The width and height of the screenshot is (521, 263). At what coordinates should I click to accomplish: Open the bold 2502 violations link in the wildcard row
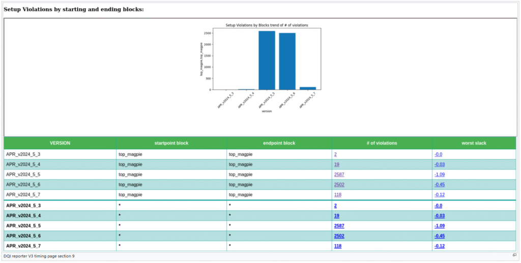click(x=339, y=236)
